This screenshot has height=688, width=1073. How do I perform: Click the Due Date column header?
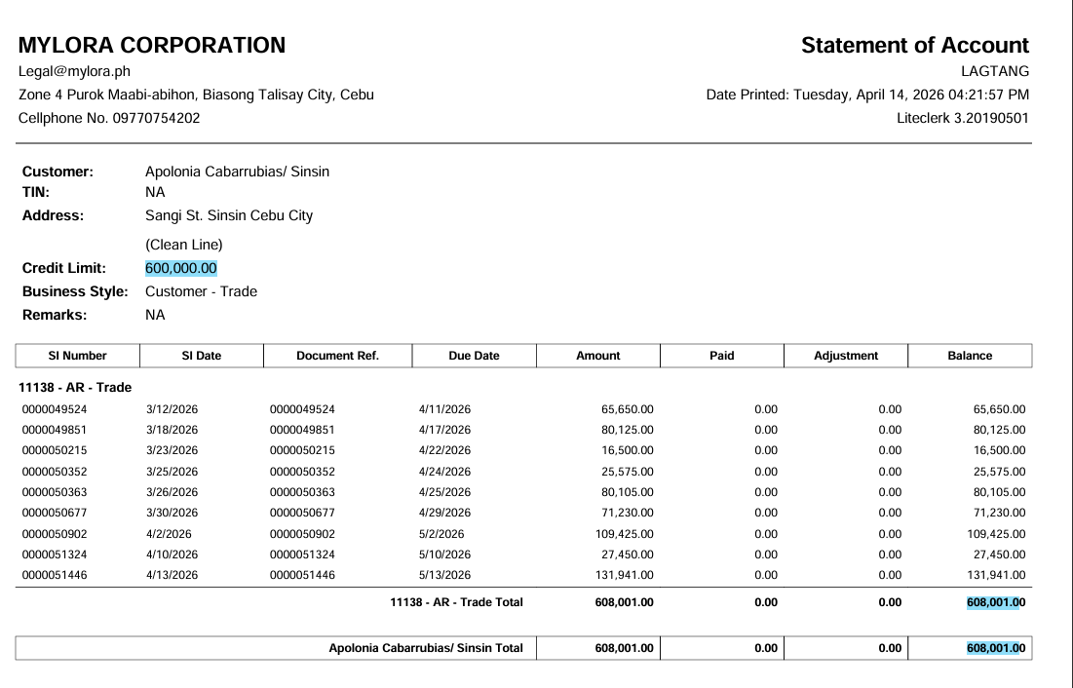[474, 356]
